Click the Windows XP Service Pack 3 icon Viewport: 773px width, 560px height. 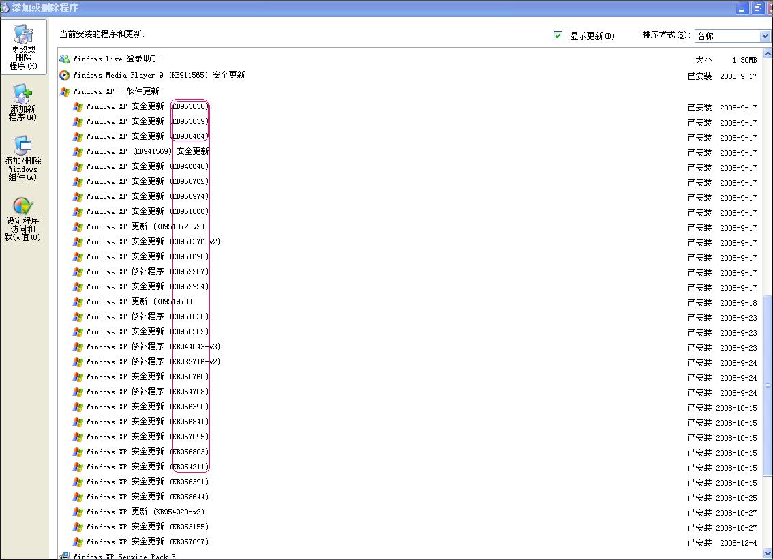(65, 556)
